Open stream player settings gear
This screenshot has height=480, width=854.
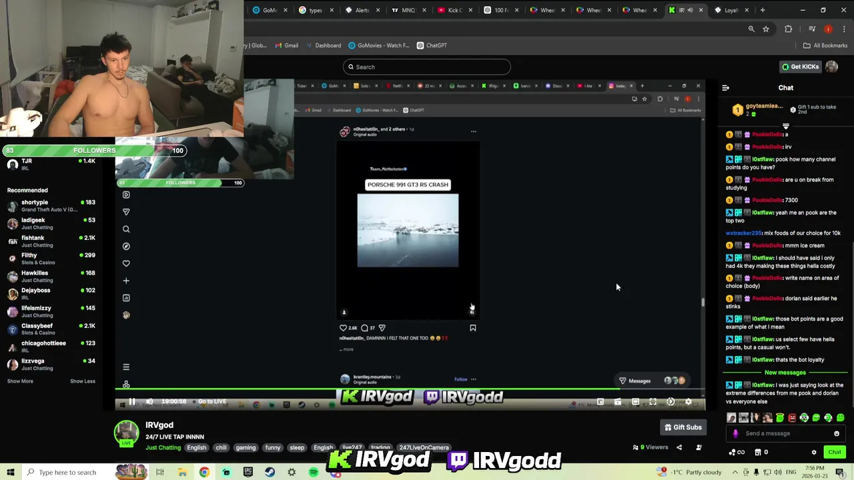[689, 402]
